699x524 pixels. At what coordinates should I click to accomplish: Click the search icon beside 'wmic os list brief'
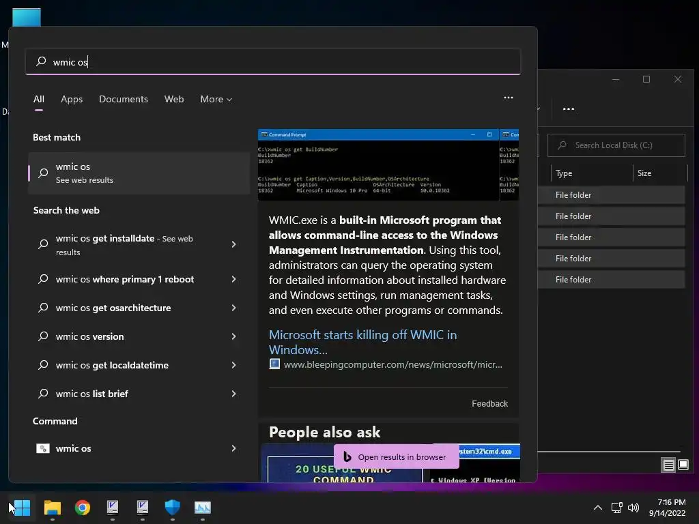point(43,394)
